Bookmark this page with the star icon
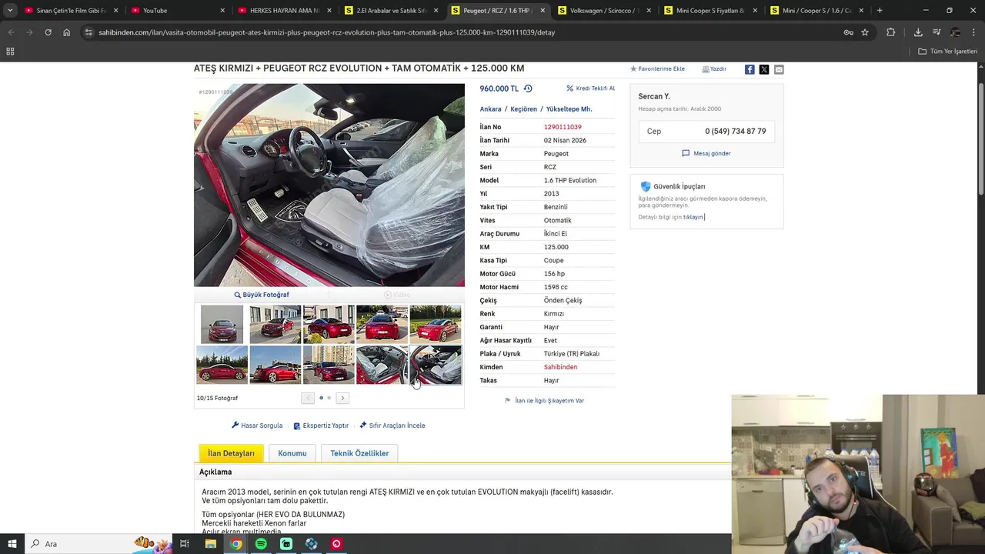This screenshot has width=985, height=554. point(865,32)
